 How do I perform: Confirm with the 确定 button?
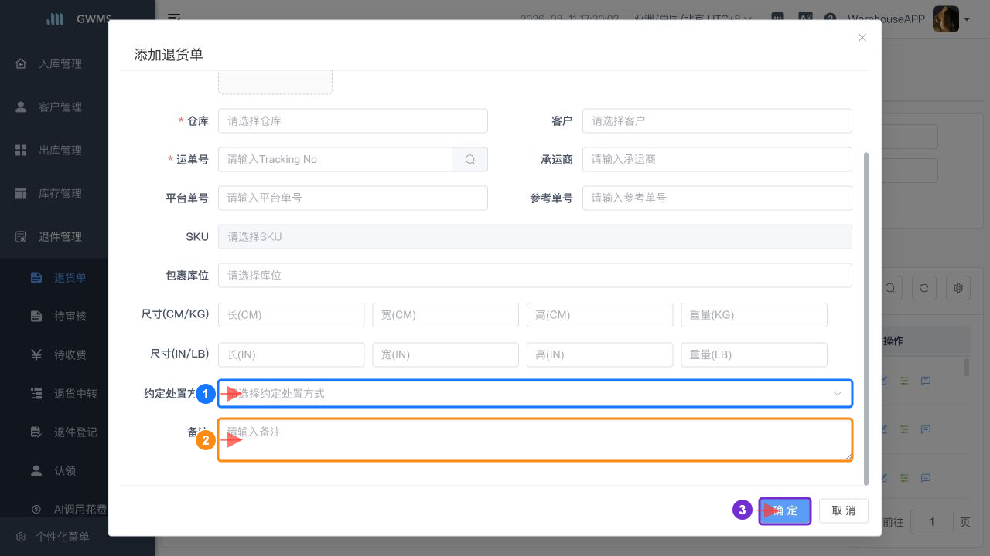coord(785,510)
